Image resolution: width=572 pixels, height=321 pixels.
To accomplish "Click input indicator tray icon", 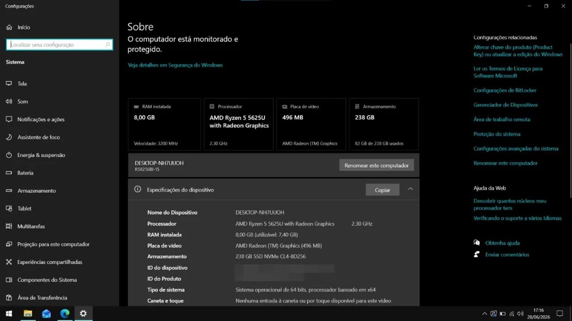I will (493, 313).
